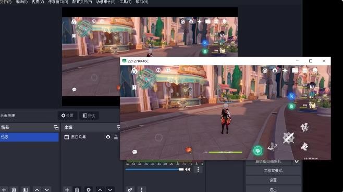Open the 工具(T) menu
Viewport: 343px width, 192px height.
tap(126, 2)
